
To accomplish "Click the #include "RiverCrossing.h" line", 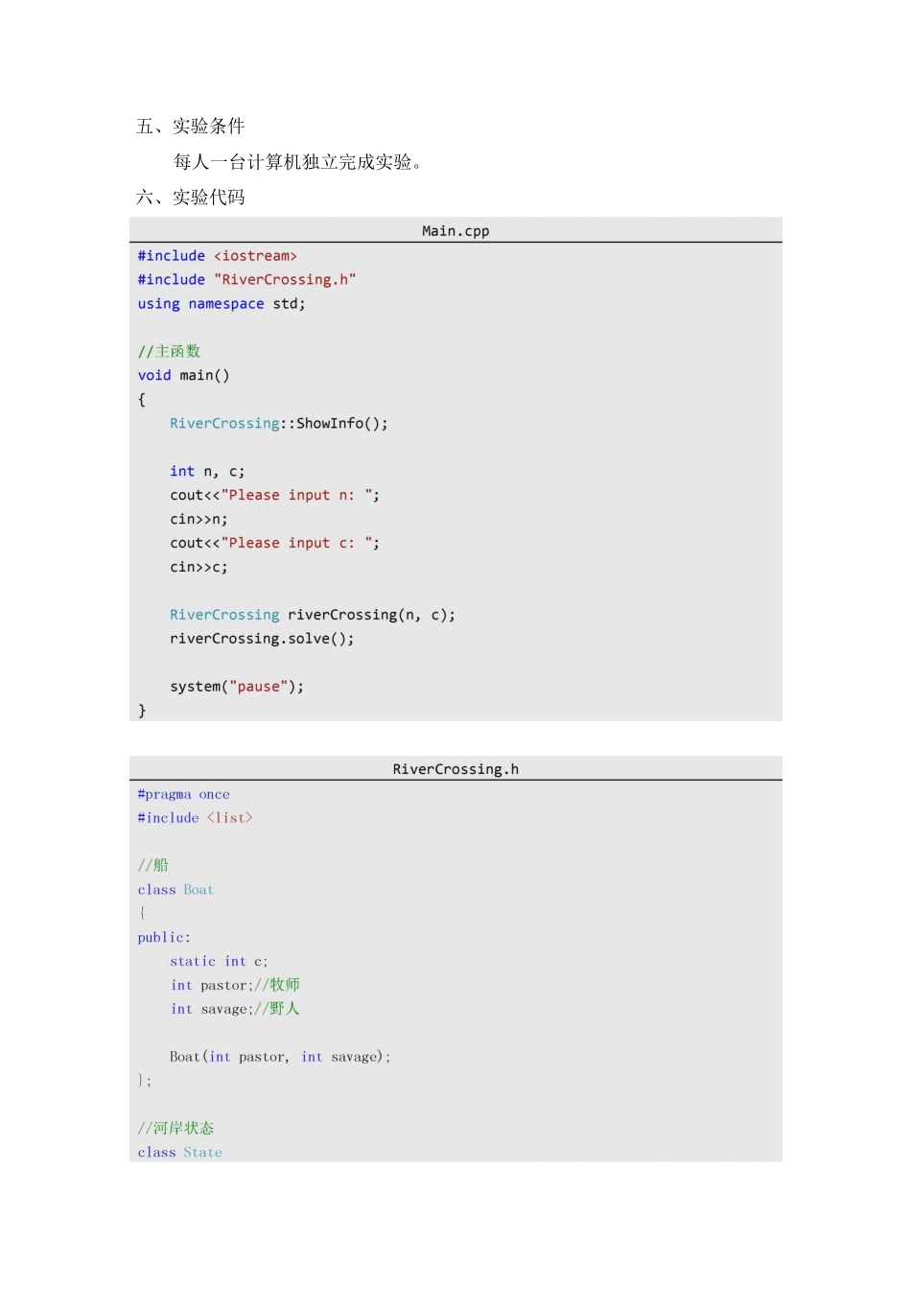I will 246,280.
